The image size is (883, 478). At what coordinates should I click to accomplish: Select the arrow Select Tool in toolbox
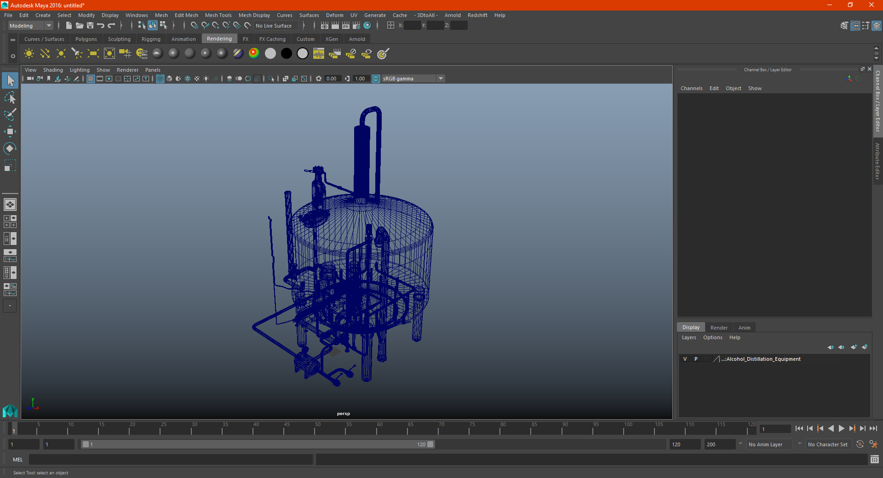coord(10,80)
